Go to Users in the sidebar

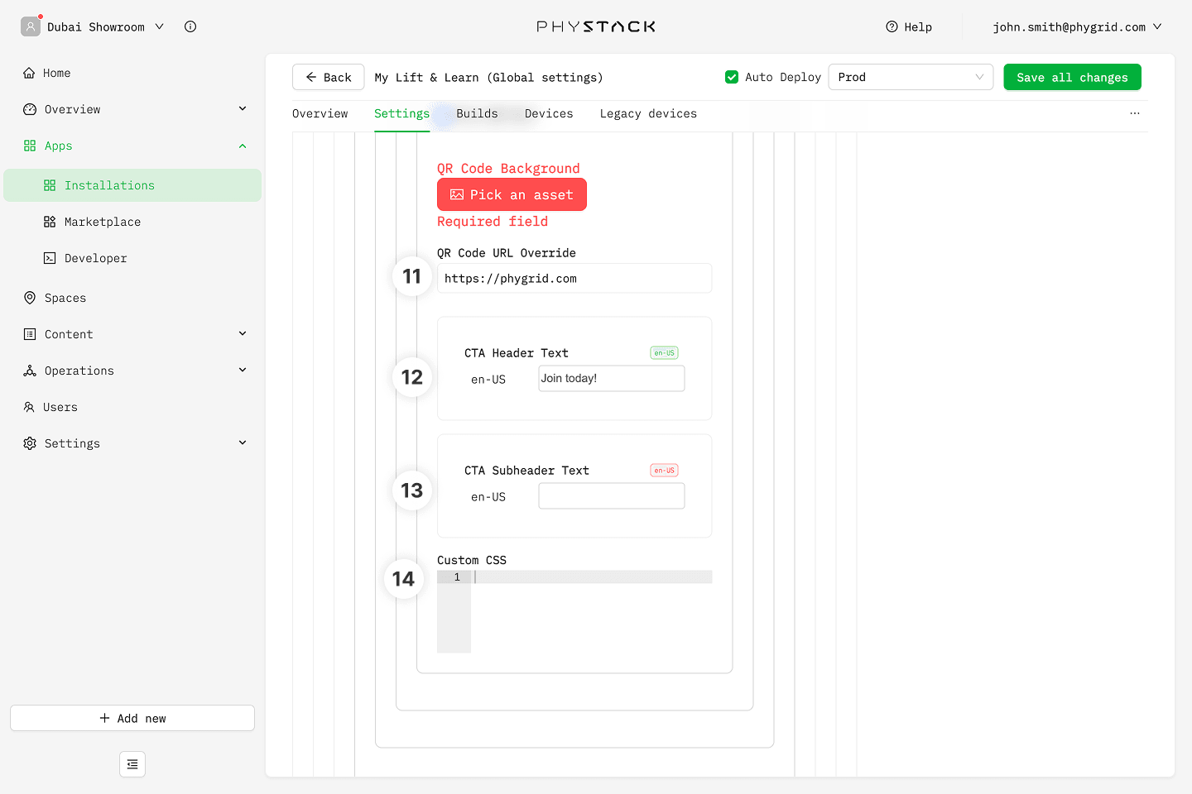132,407
